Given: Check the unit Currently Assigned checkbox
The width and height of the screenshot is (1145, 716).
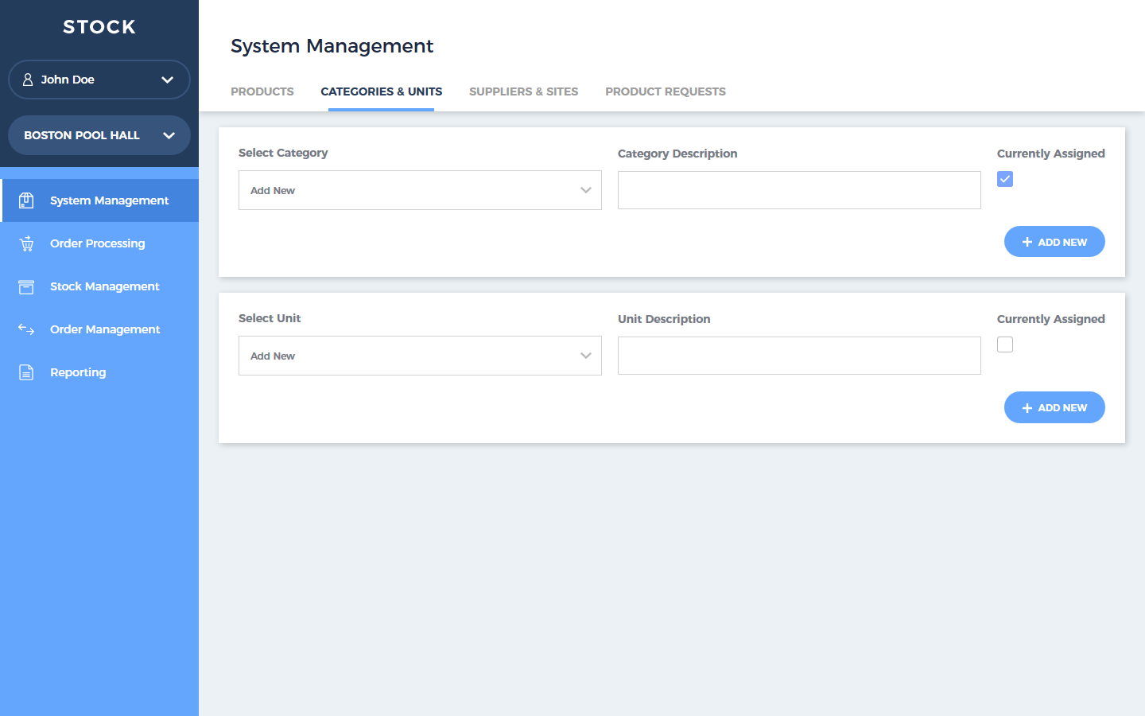Looking at the screenshot, I should (x=1005, y=344).
